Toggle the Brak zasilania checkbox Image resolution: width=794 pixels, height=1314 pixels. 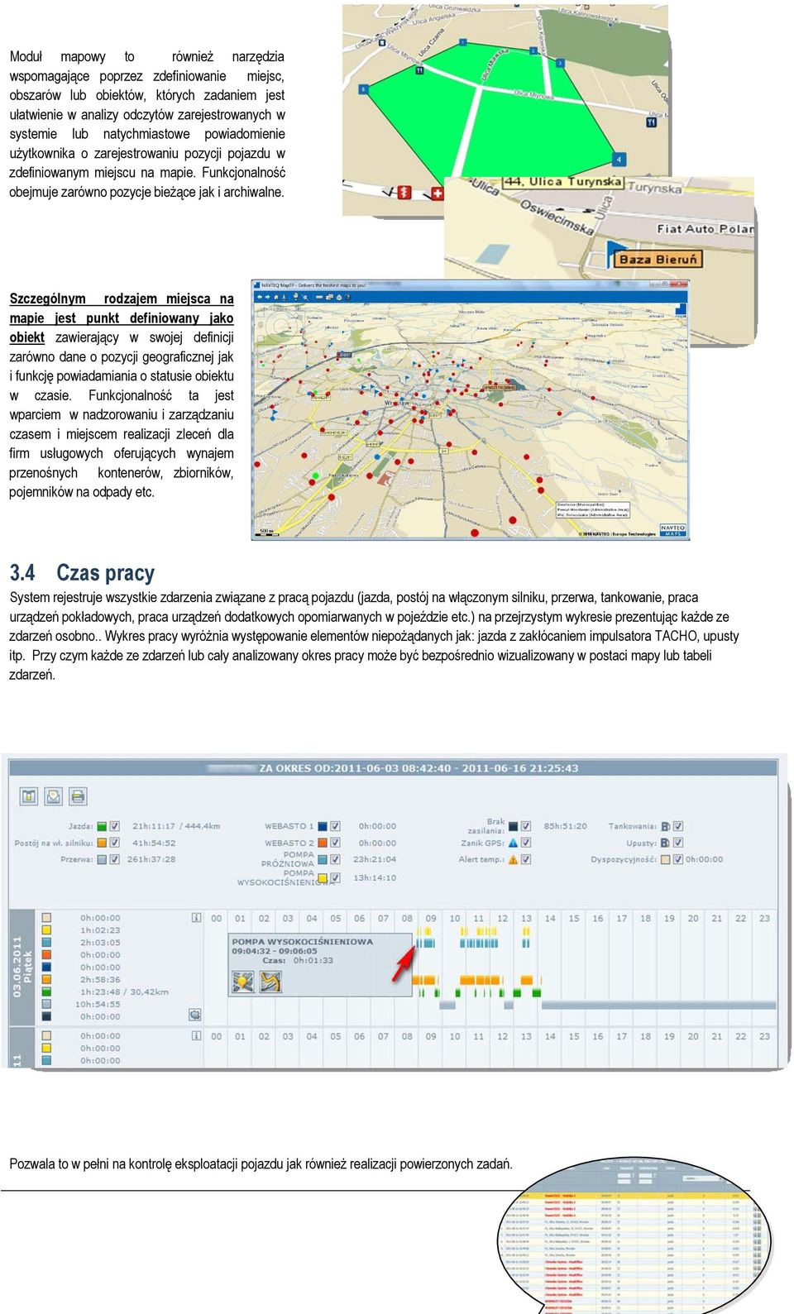coord(525,825)
